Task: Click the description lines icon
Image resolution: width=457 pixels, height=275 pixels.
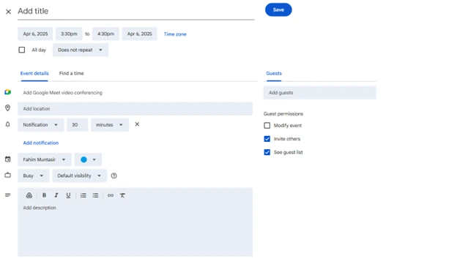Action: 8,195
